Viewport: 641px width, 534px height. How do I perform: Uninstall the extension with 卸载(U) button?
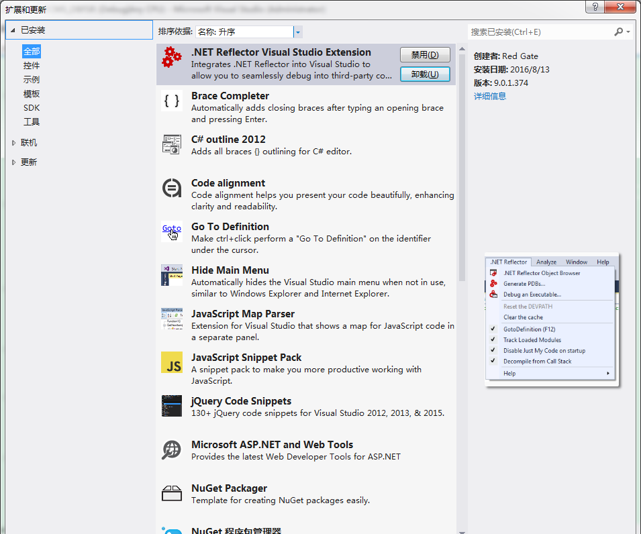pos(425,74)
